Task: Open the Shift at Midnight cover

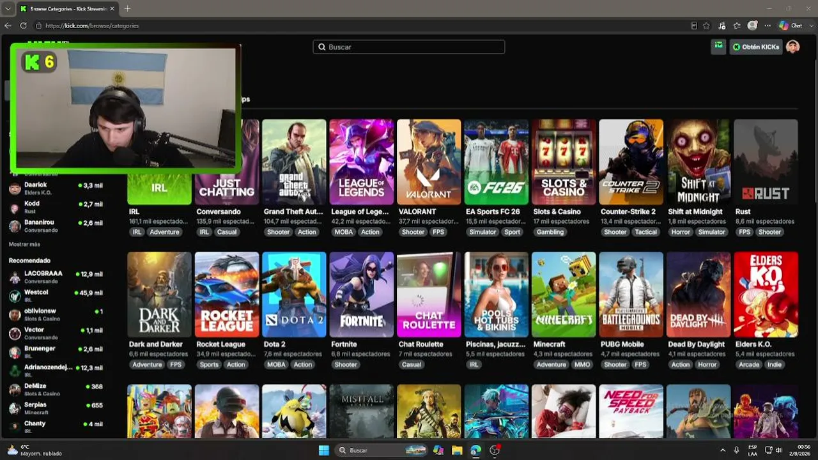Action: coord(698,162)
